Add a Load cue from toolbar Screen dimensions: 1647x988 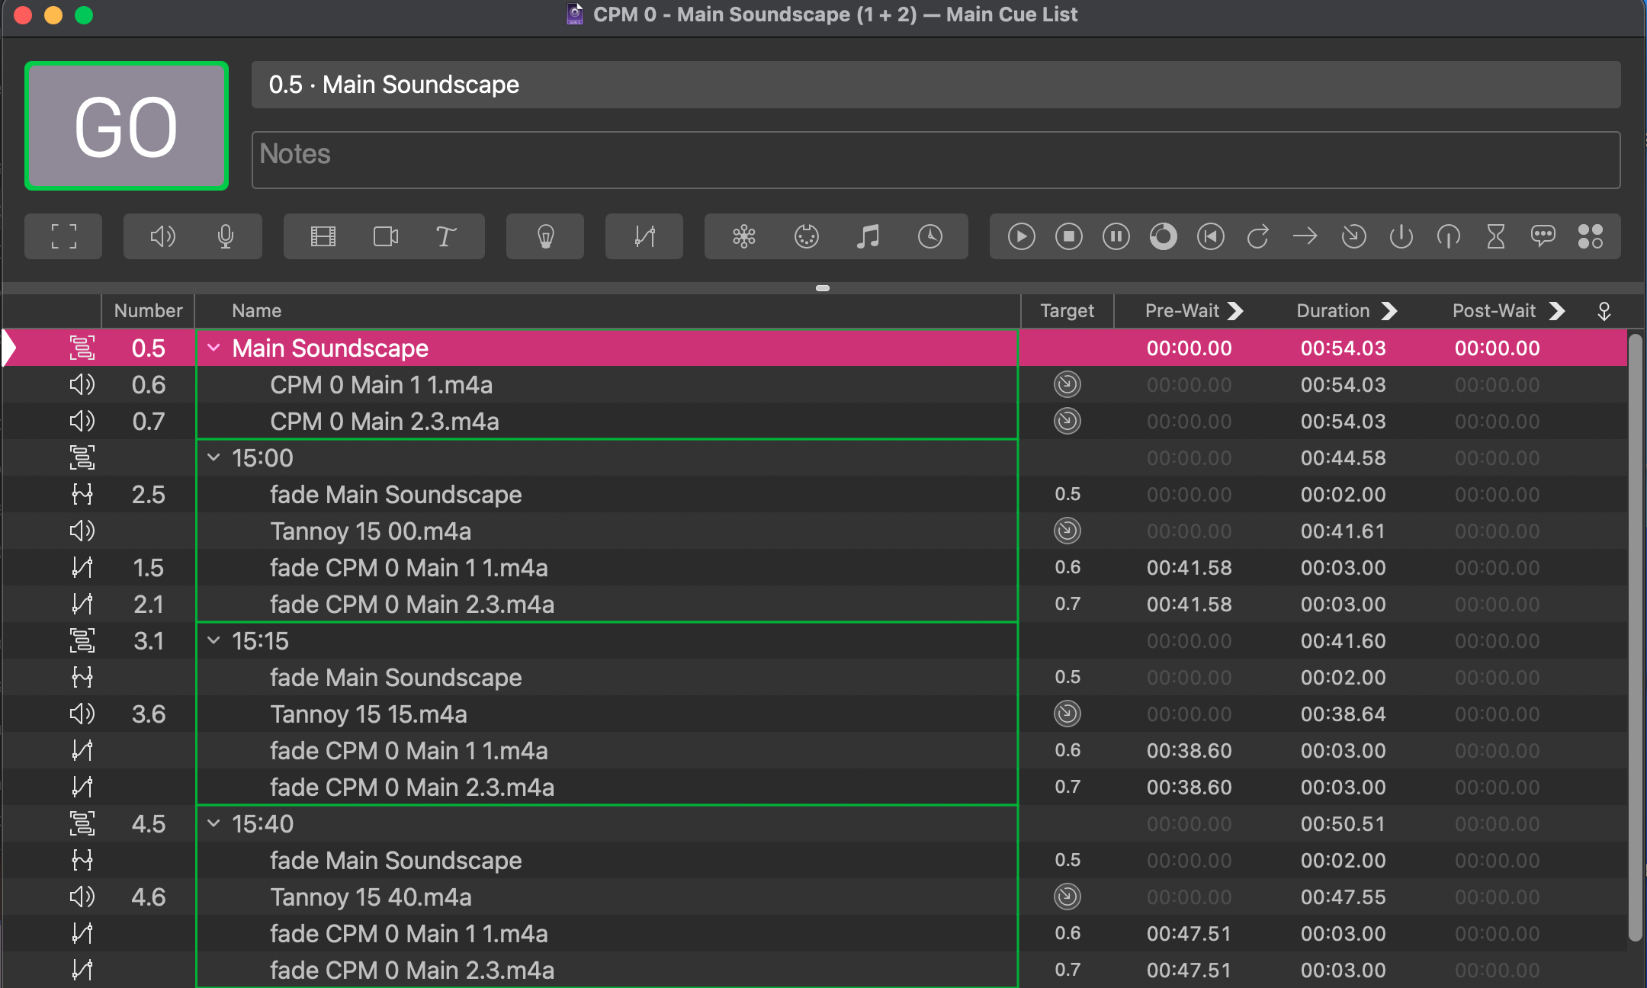tap(1164, 236)
